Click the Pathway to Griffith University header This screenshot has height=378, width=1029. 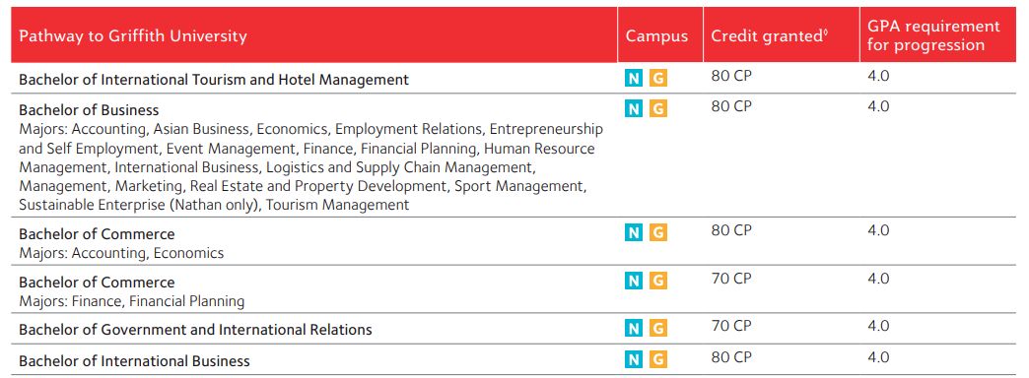(x=132, y=35)
